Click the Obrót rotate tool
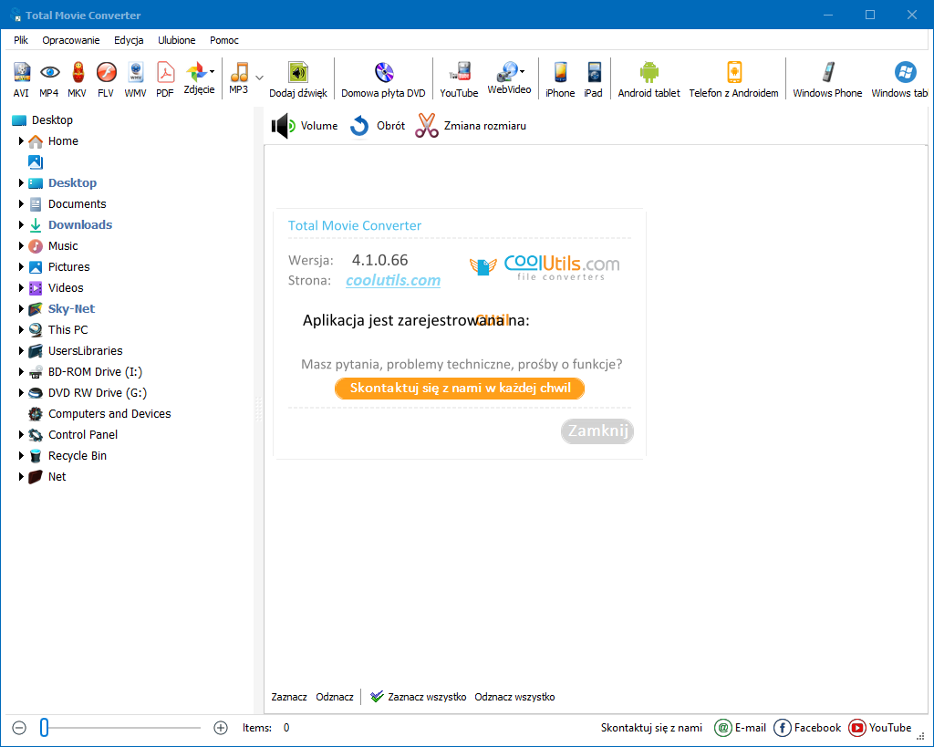Image resolution: width=934 pixels, height=747 pixels. tap(377, 126)
